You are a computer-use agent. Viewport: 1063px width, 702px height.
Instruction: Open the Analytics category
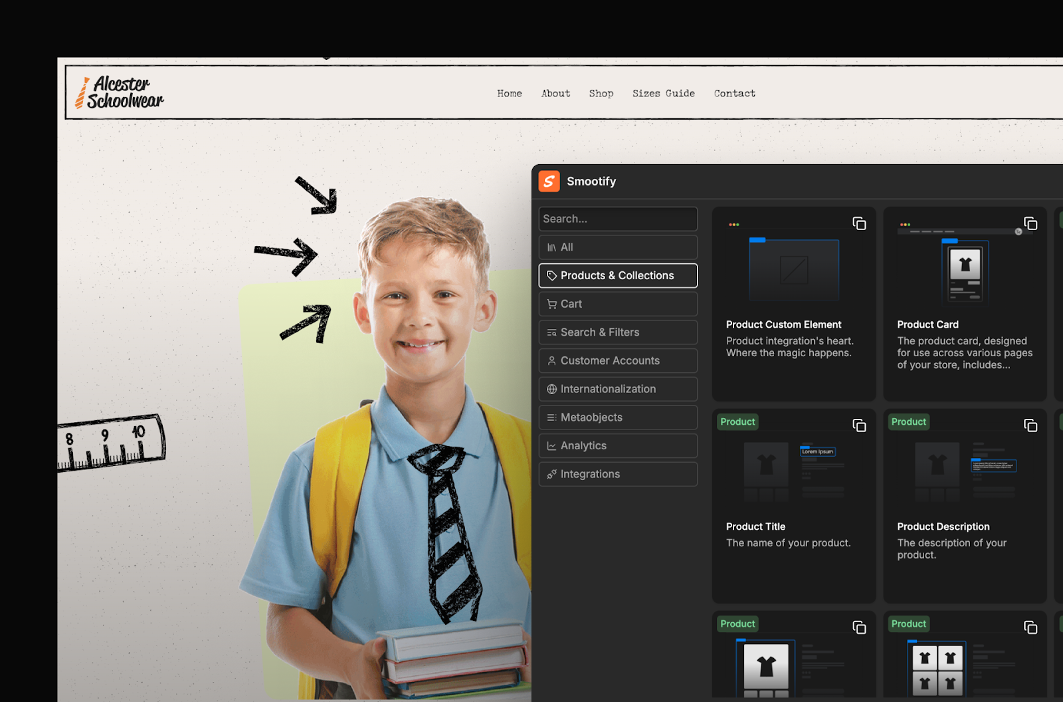coord(617,446)
